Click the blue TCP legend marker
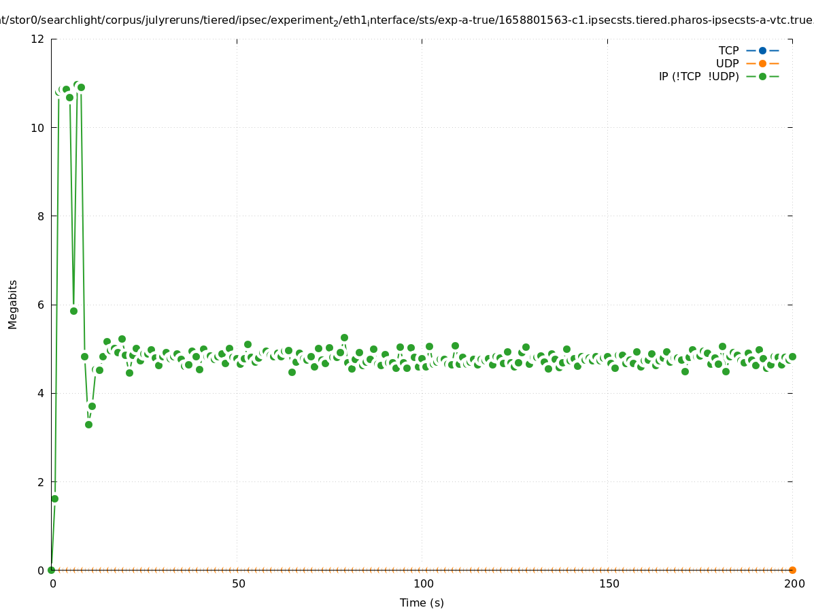The width and height of the screenshot is (814, 612). click(x=762, y=50)
